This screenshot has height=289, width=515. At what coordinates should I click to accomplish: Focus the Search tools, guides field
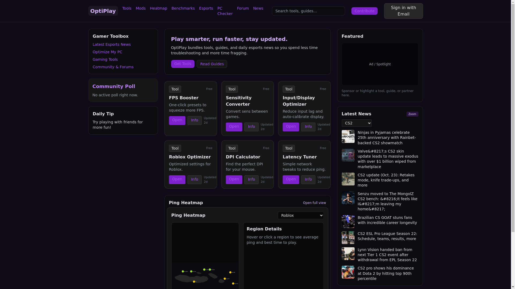coord(308,11)
